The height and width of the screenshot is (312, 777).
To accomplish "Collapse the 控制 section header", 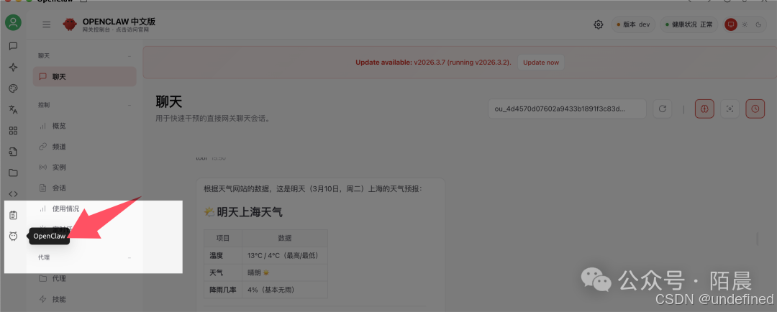I will [x=85, y=105].
